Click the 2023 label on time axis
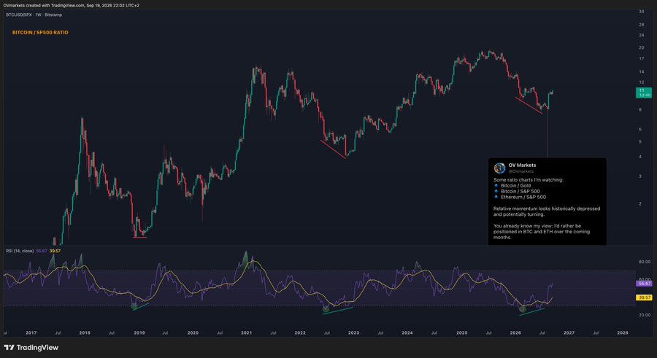 pyautogui.click(x=353, y=333)
